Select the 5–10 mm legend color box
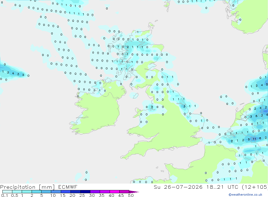The image size is (268, 197). (46, 192)
